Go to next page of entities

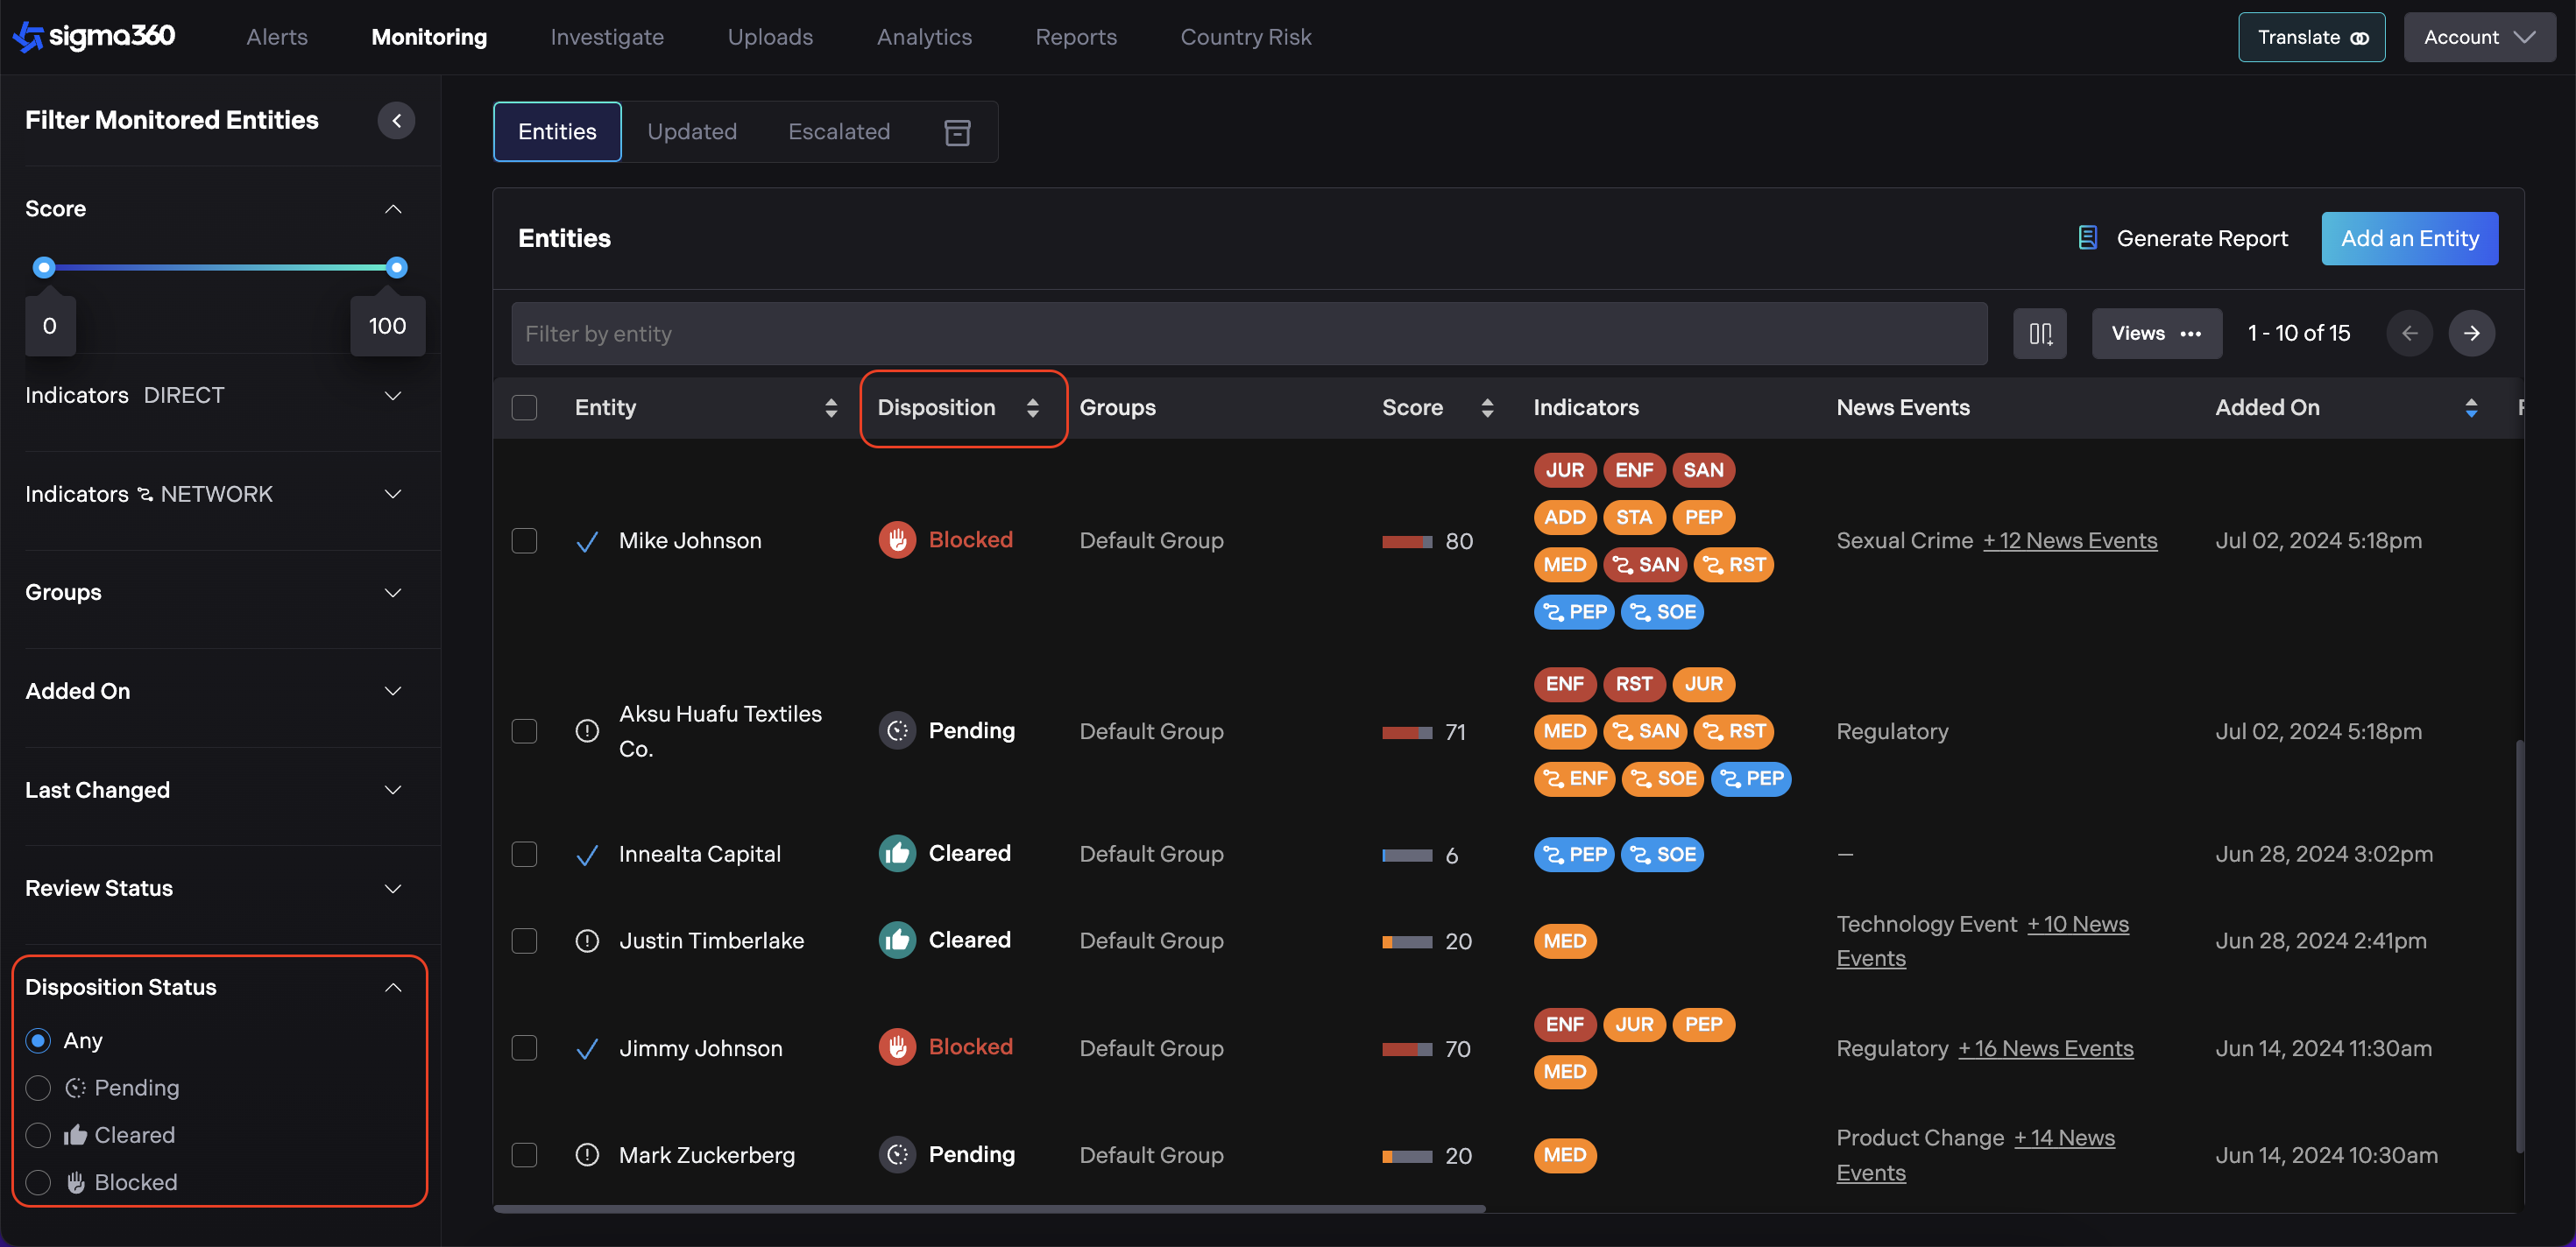point(2471,334)
